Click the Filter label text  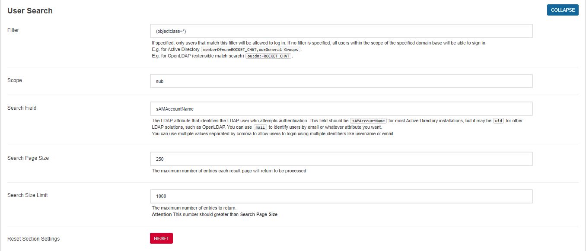point(13,30)
